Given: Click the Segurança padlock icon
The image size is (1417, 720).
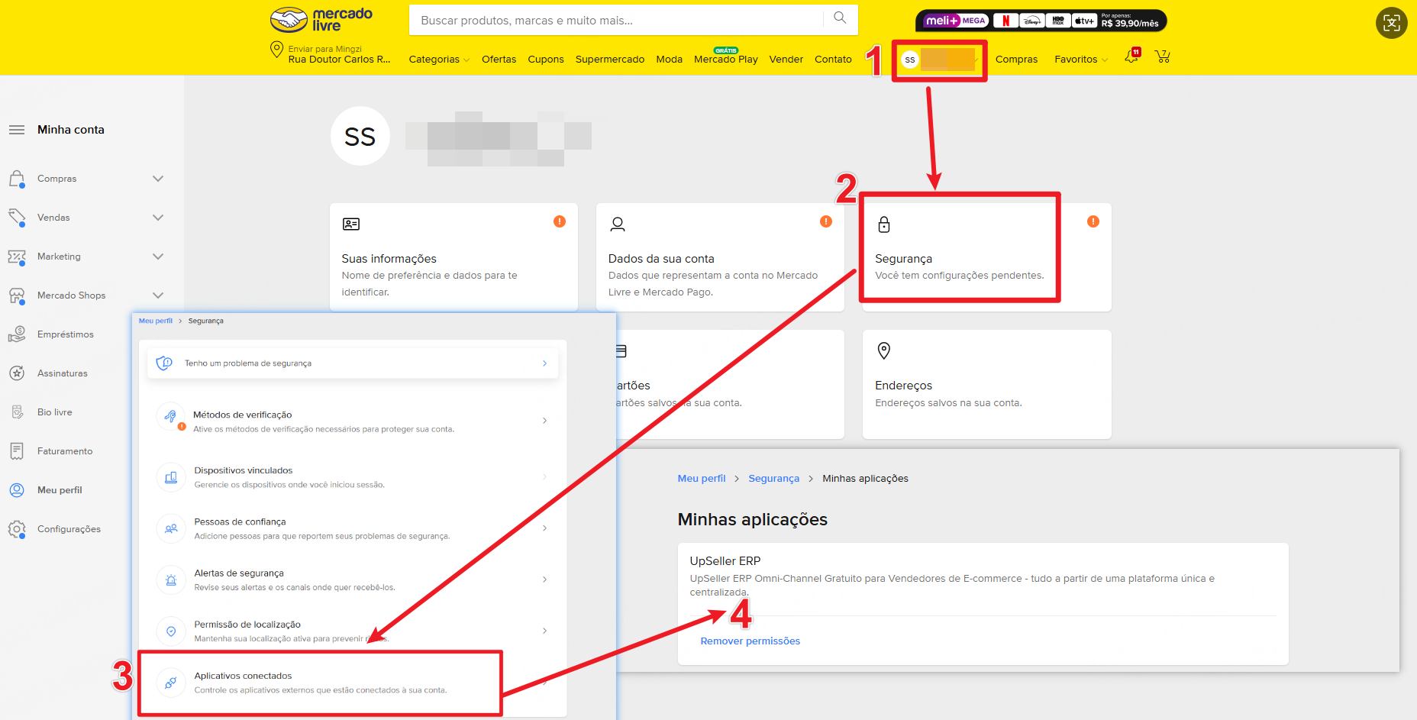Looking at the screenshot, I should click(x=883, y=224).
